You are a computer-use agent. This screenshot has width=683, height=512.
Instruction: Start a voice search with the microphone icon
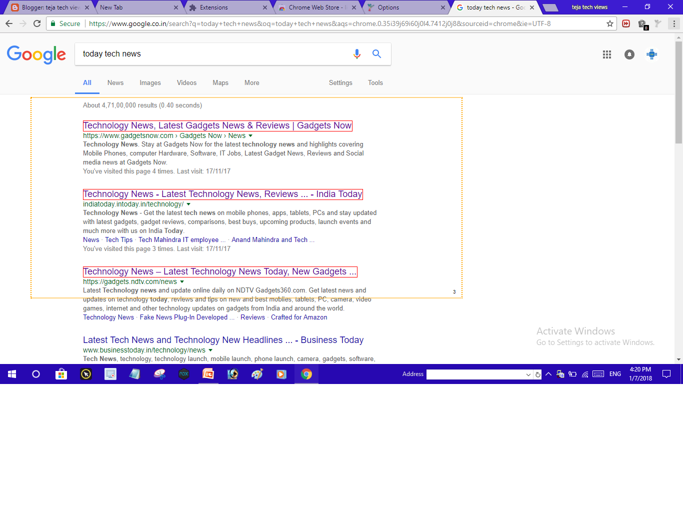click(357, 53)
